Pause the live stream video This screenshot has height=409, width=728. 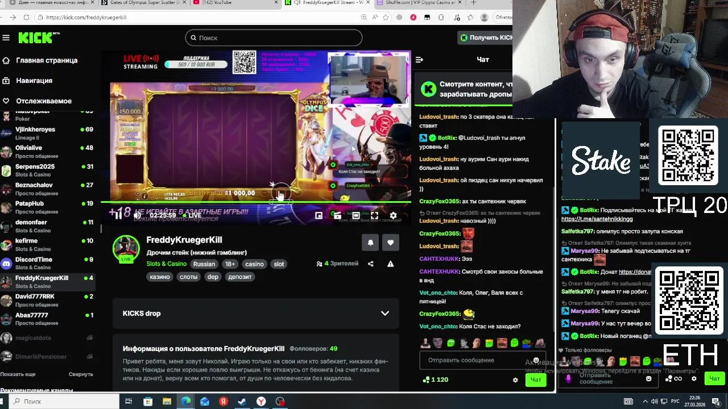coord(118,215)
